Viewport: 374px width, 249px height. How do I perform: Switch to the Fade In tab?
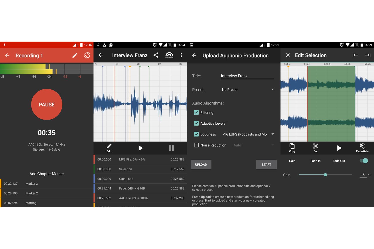(x=315, y=161)
